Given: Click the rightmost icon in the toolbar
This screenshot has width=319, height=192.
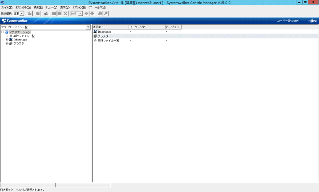Looking at the screenshot, I should tap(105, 14).
